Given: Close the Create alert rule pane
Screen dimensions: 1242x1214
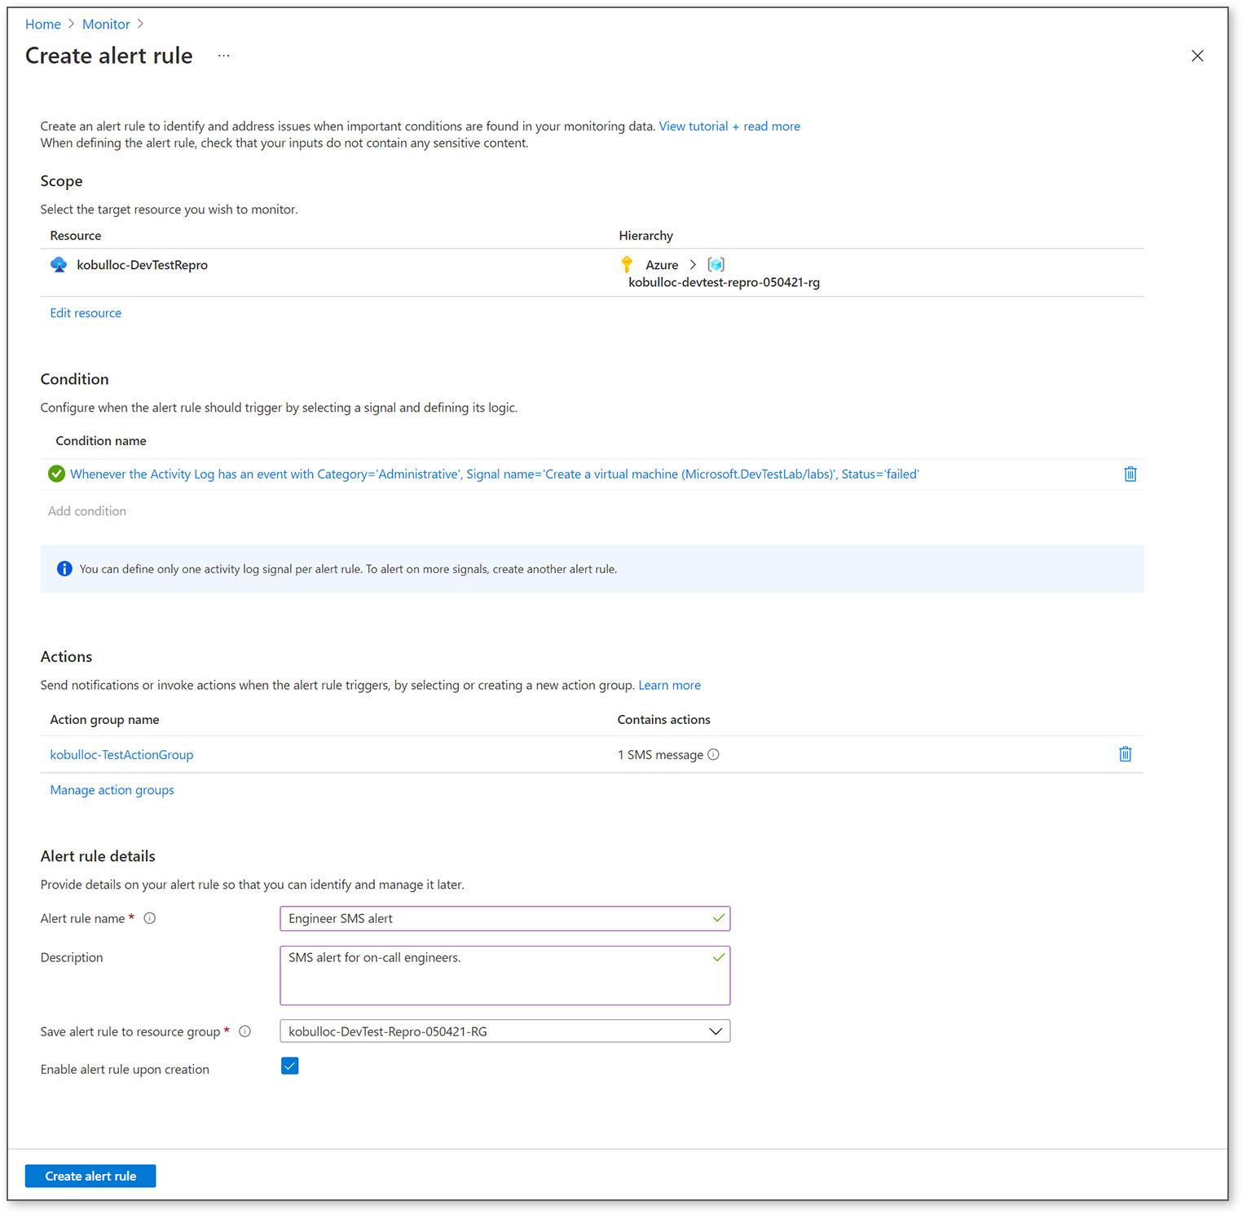Looking at the screenshot, I should [1197, 55].
